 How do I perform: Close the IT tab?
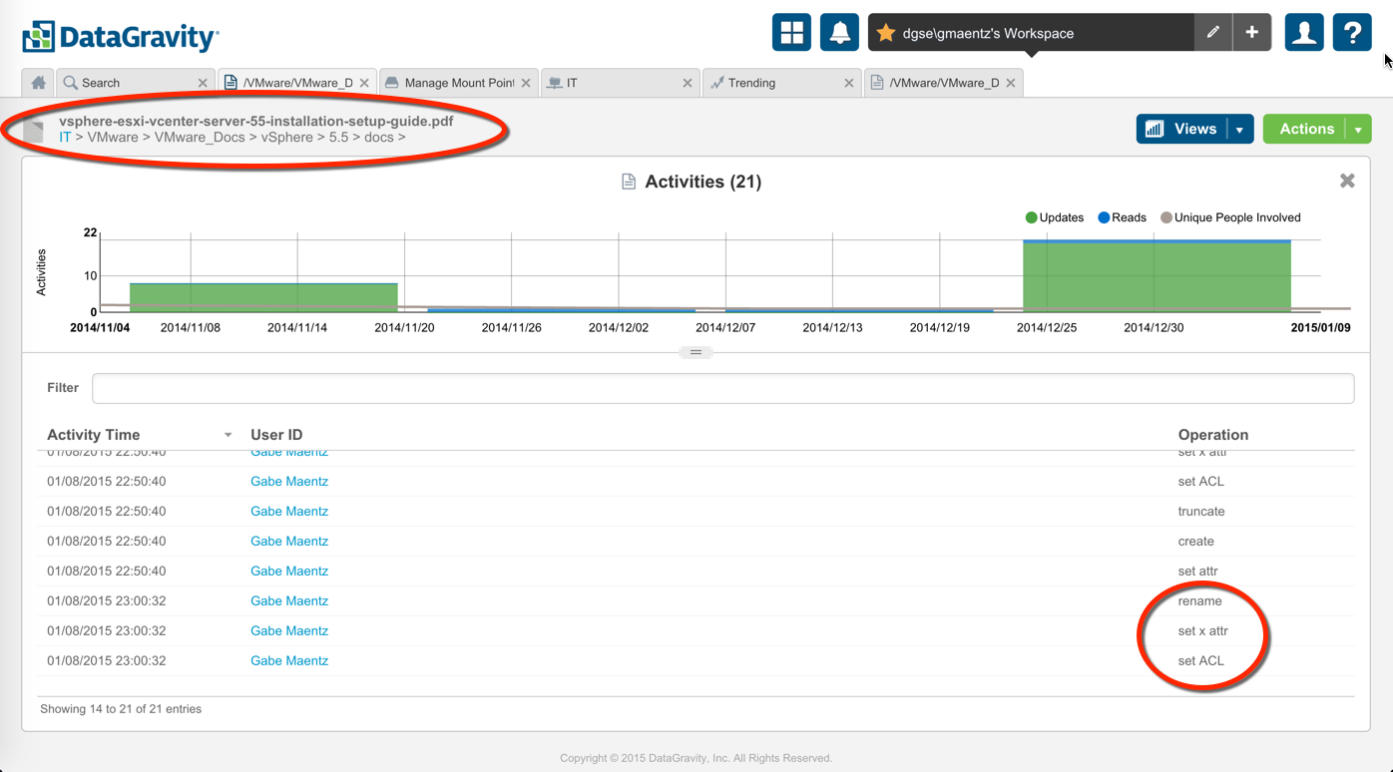tap(688, 83)
